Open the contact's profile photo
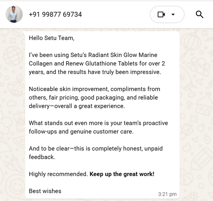Screen dimensions: 213x201 pos(14,14)
